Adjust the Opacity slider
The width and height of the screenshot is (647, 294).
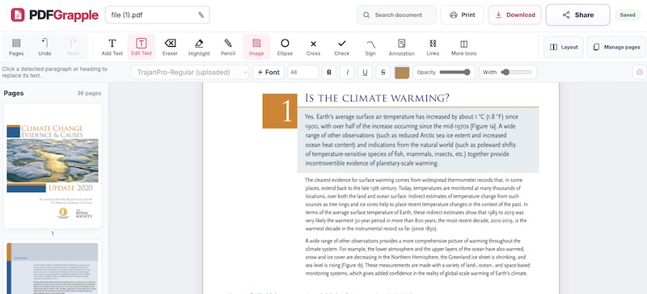coord(455,72)
